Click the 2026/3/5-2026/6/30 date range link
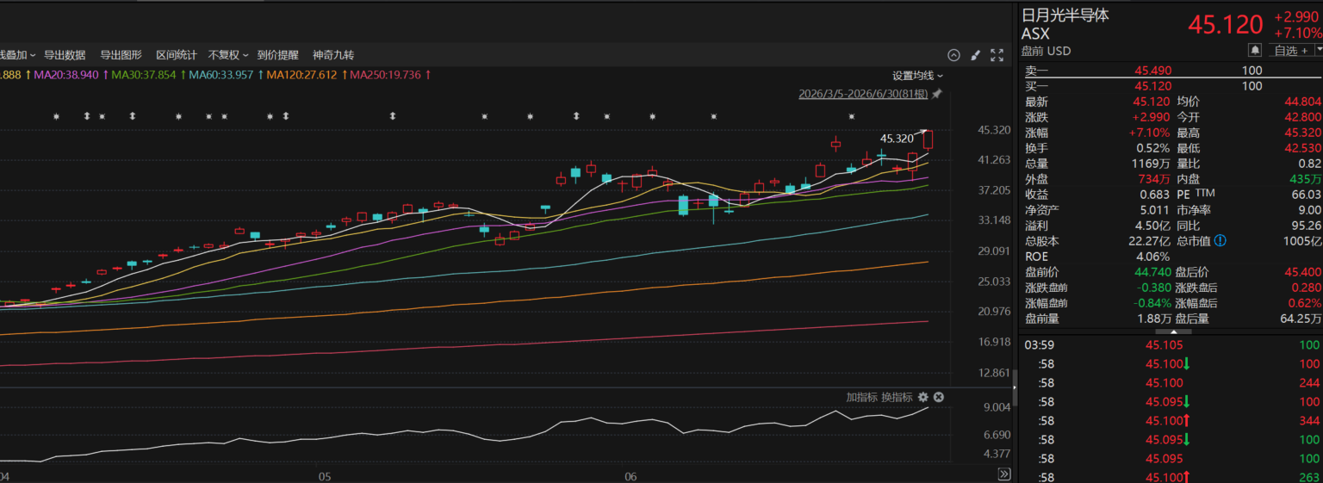The width and height of the screenshot is (1323, 483). point(864,93)
